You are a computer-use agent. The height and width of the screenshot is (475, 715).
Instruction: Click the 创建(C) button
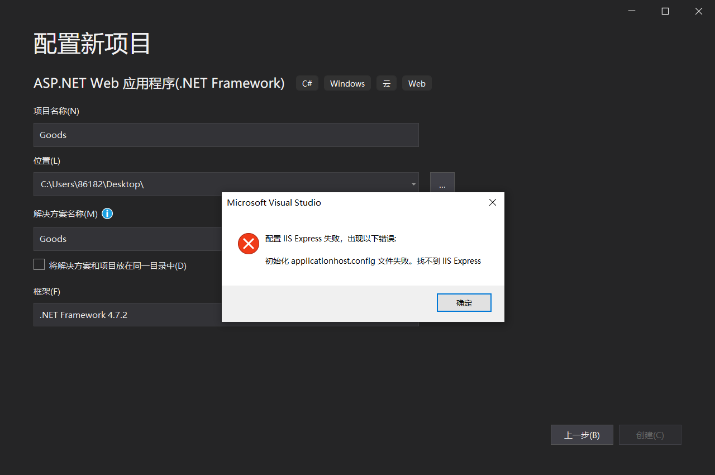[650, 435]
